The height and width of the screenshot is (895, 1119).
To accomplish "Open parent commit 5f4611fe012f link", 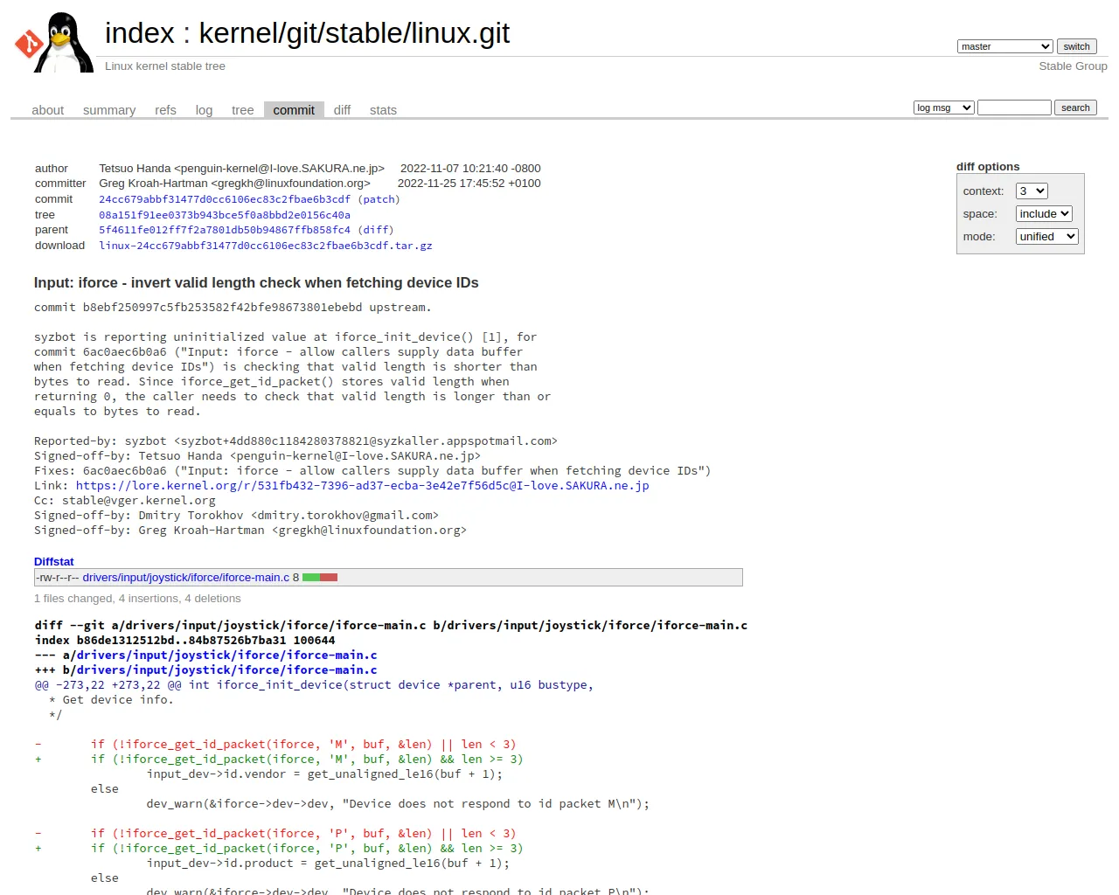I will (225, 230).
